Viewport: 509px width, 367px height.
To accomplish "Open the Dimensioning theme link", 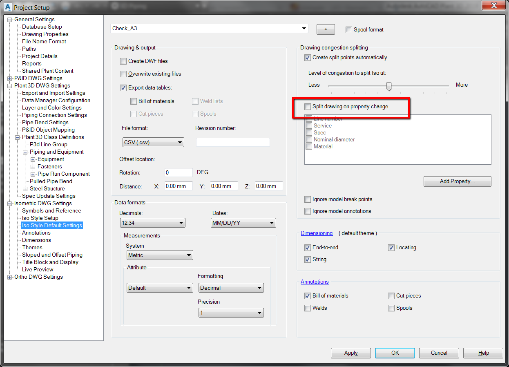I will (317, 233).
